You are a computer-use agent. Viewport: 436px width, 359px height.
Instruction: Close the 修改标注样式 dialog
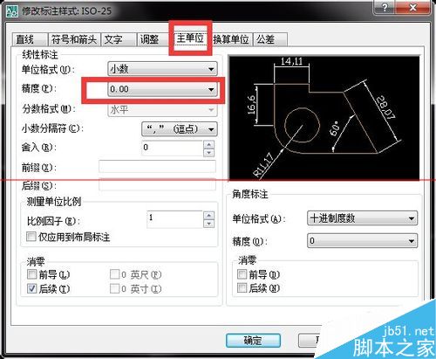[x=412, y=8]
